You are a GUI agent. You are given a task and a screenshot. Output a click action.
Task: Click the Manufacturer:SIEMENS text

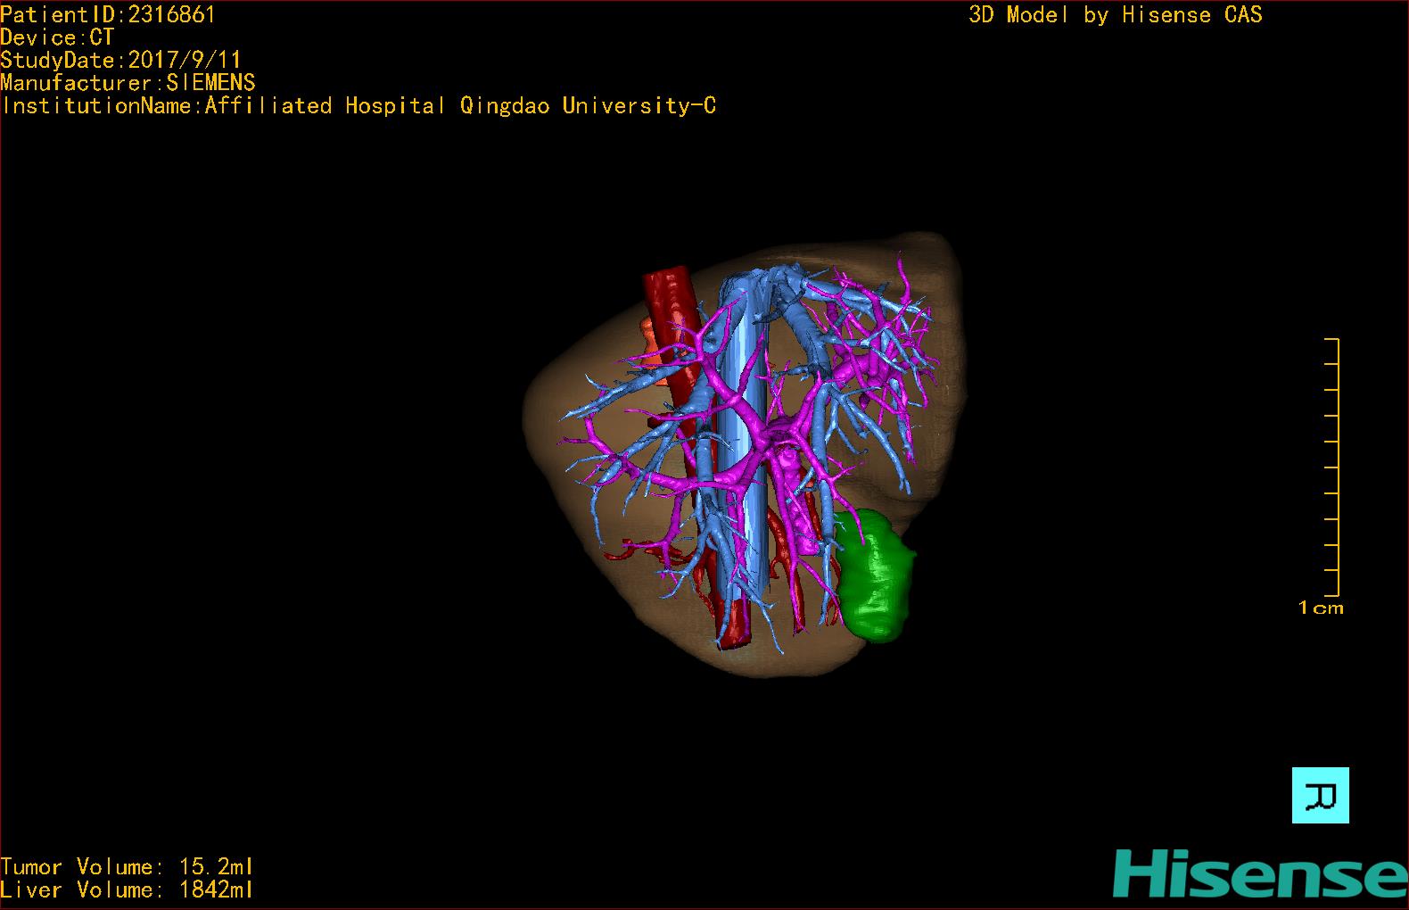128,83
